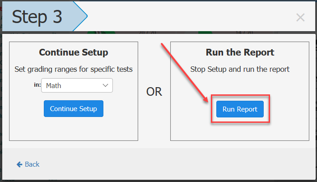Go back using the Back link text

(x=32, y=164)
